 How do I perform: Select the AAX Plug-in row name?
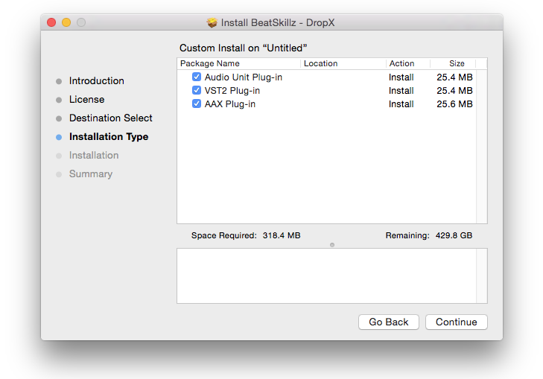229,104
